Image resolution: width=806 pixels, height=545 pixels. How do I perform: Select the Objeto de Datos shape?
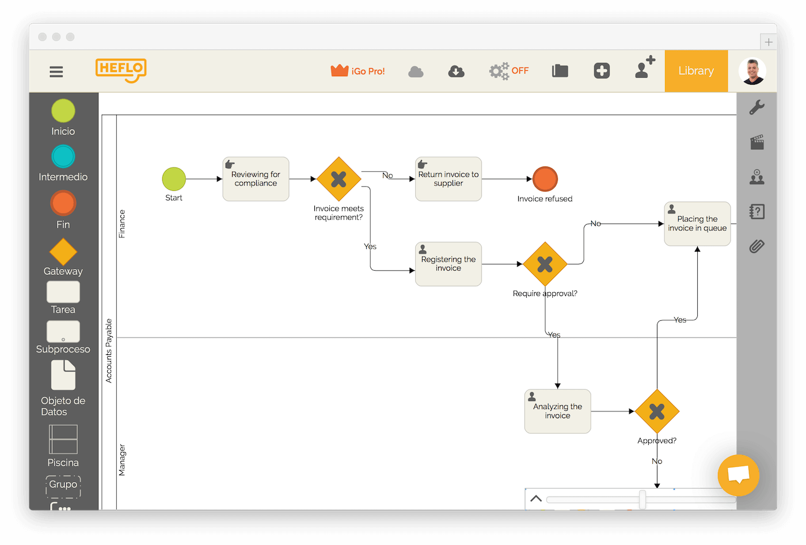click(x=63, y=375)
